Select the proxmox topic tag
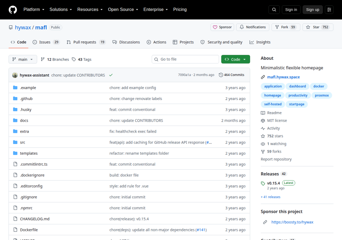Image resolution: width=342 pixels, height=240 pixels. click(322, 95)
